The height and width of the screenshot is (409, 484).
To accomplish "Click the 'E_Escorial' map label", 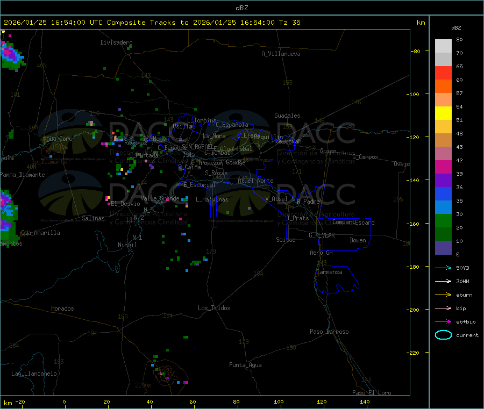I will [x=200, y=185].
